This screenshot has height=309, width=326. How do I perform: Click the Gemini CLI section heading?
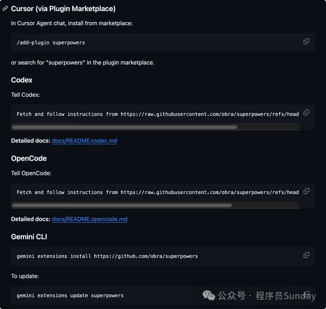pyautogui.click(x=29, y=237)
